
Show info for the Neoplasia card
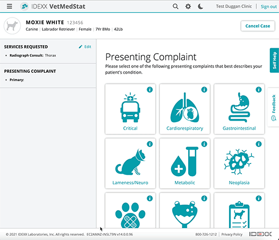(x=258, y=144)
